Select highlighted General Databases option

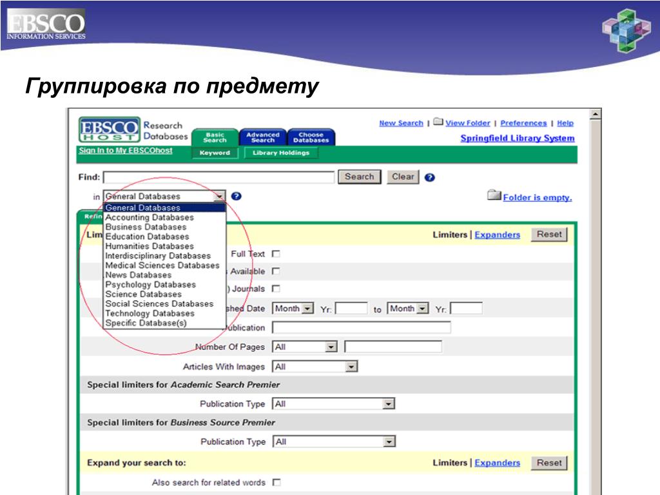[x=164, y=208]
